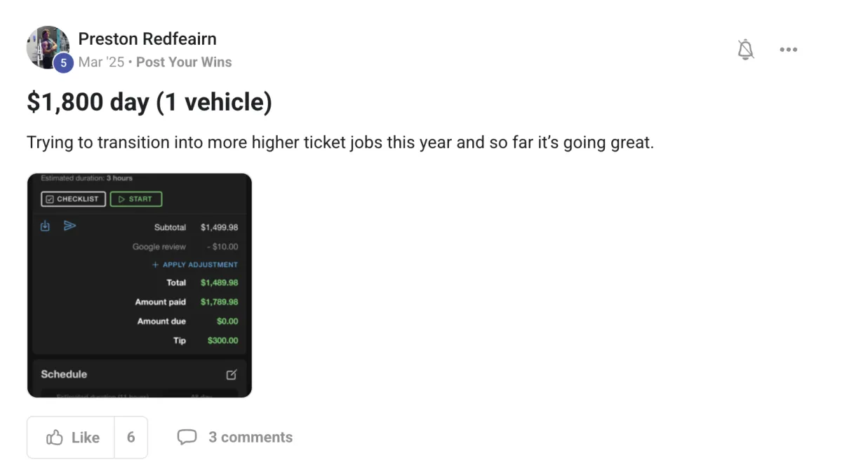Like the post with thumbs-up button
The width and height of the screenshot is (842, 474).
(71, 438)
